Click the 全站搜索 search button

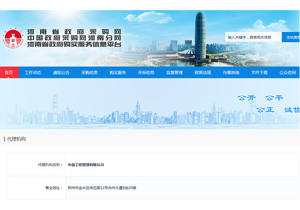coord(291,37)
